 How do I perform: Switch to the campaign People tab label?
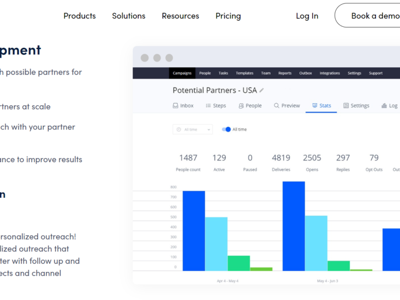coord(254,106)
